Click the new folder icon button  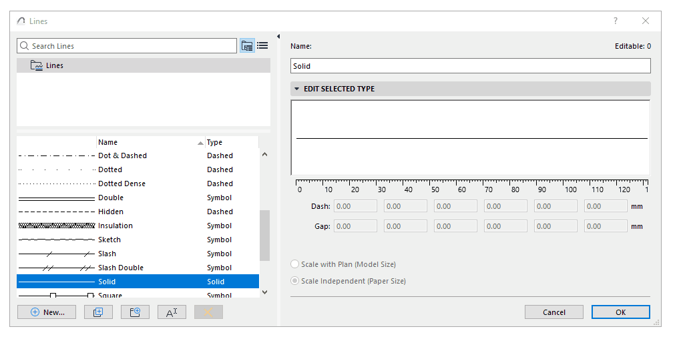pos(135,312)
